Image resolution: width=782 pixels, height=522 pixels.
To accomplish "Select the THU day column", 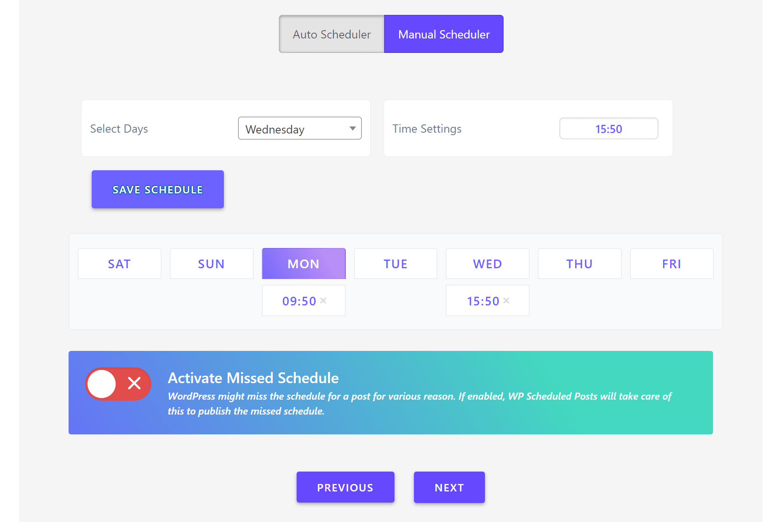I will click(580, 264).
